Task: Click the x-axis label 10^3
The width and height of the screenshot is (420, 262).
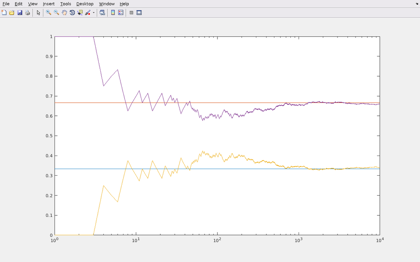Action: (299, 240)
